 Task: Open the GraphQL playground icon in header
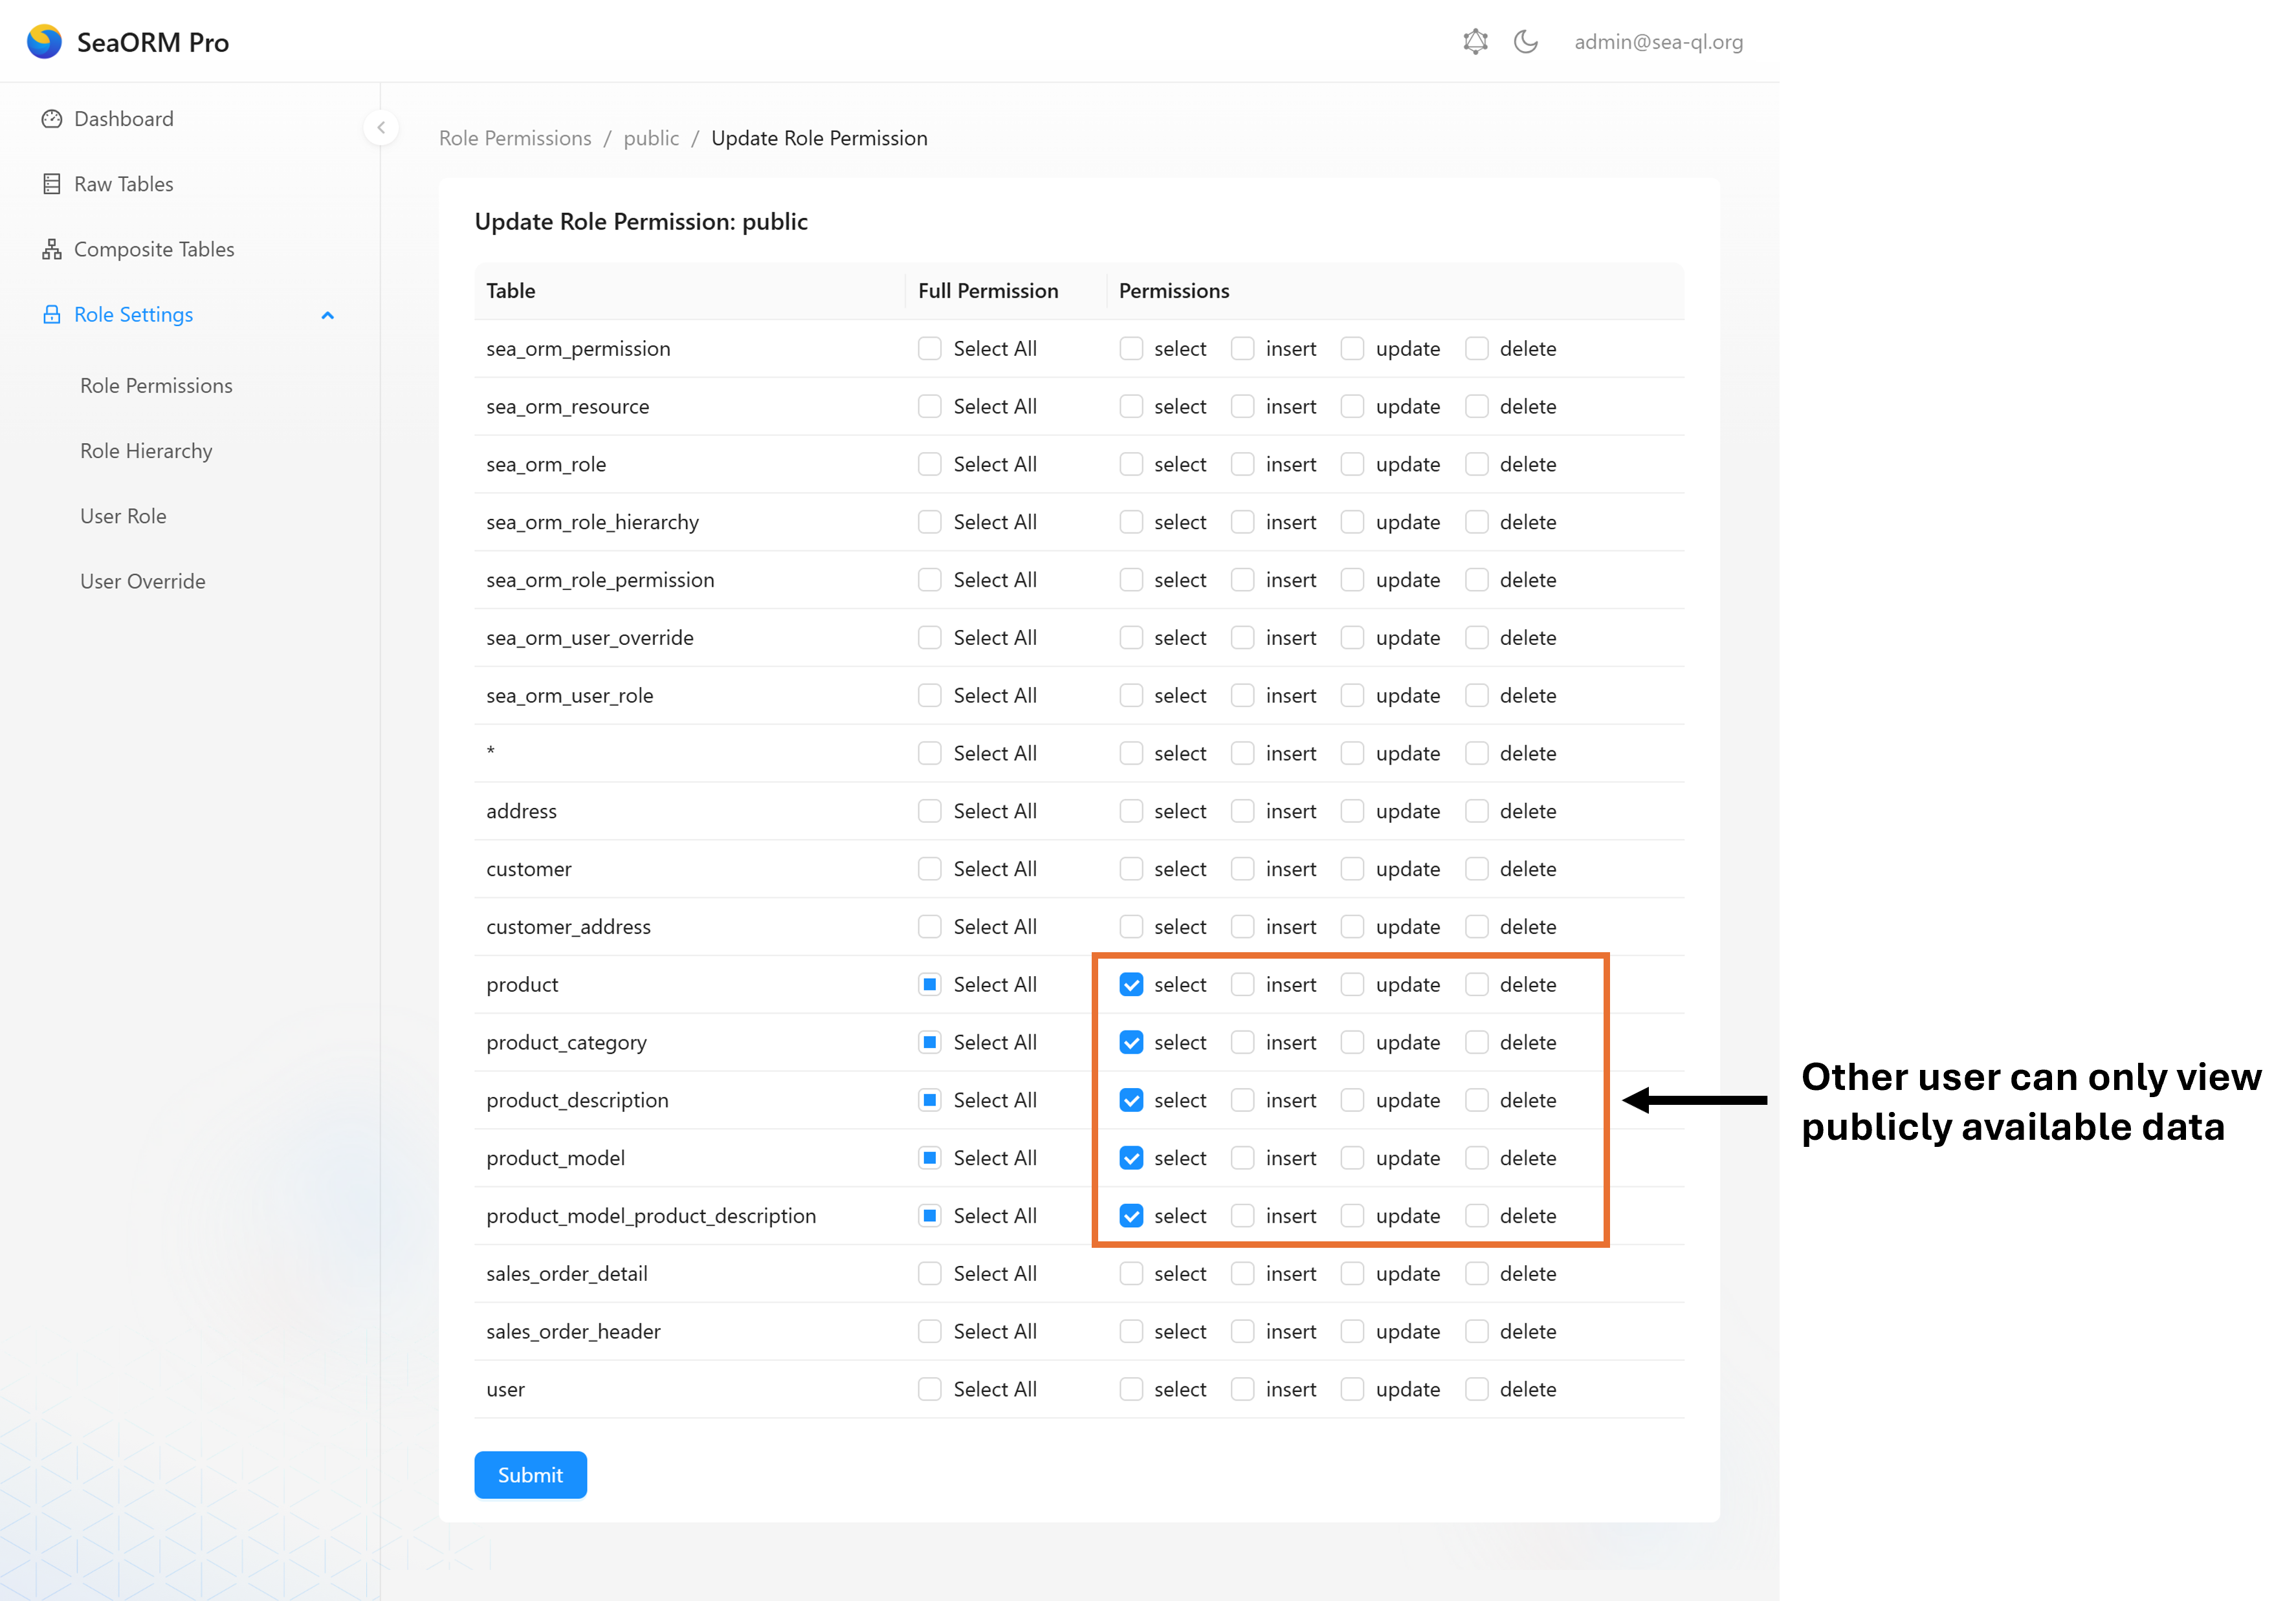pyautogui.click(x=1475, y=42)
